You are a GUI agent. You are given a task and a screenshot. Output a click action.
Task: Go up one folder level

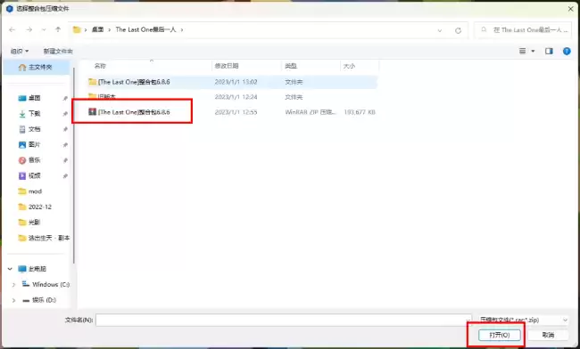pos(58,30)
